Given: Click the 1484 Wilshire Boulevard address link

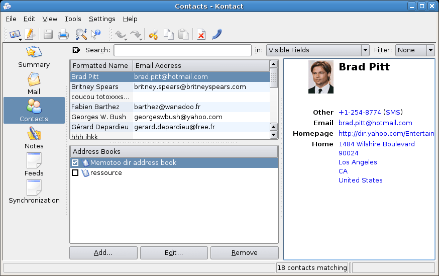Looking at the screenshot, I should (377, 144).
